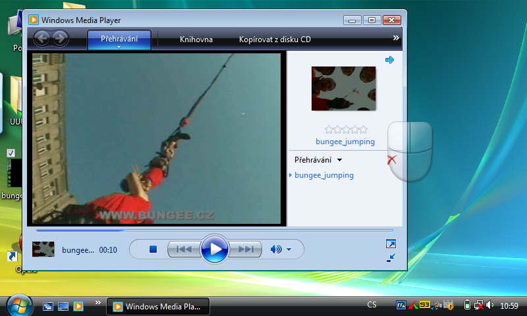527x316 pixels.
Task: Hit the large blue Play button
Action: [215, 249]
